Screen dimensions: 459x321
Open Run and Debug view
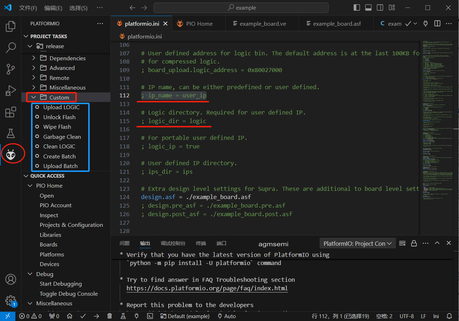pyautogui.click(x=11, y=91)
